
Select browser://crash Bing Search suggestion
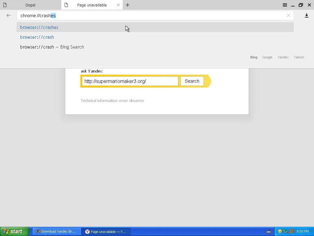tap(155, 47)
